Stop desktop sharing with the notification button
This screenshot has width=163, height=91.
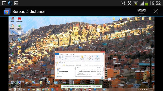pyautogui.click(x=97, y=86)
